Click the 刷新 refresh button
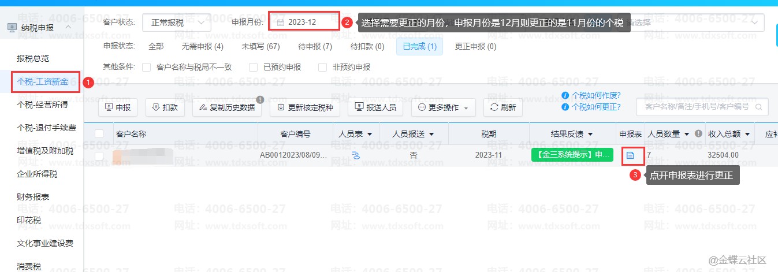The width and height of the screenshot is (778, 272). tap(503, 107)
